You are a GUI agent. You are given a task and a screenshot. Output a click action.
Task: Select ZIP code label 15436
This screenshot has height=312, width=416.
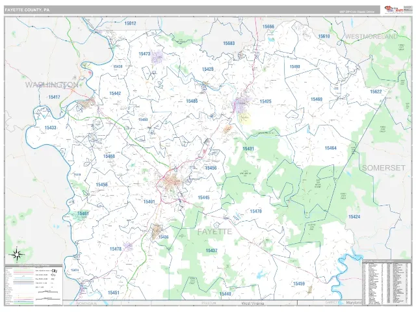(x=163, y=237)
